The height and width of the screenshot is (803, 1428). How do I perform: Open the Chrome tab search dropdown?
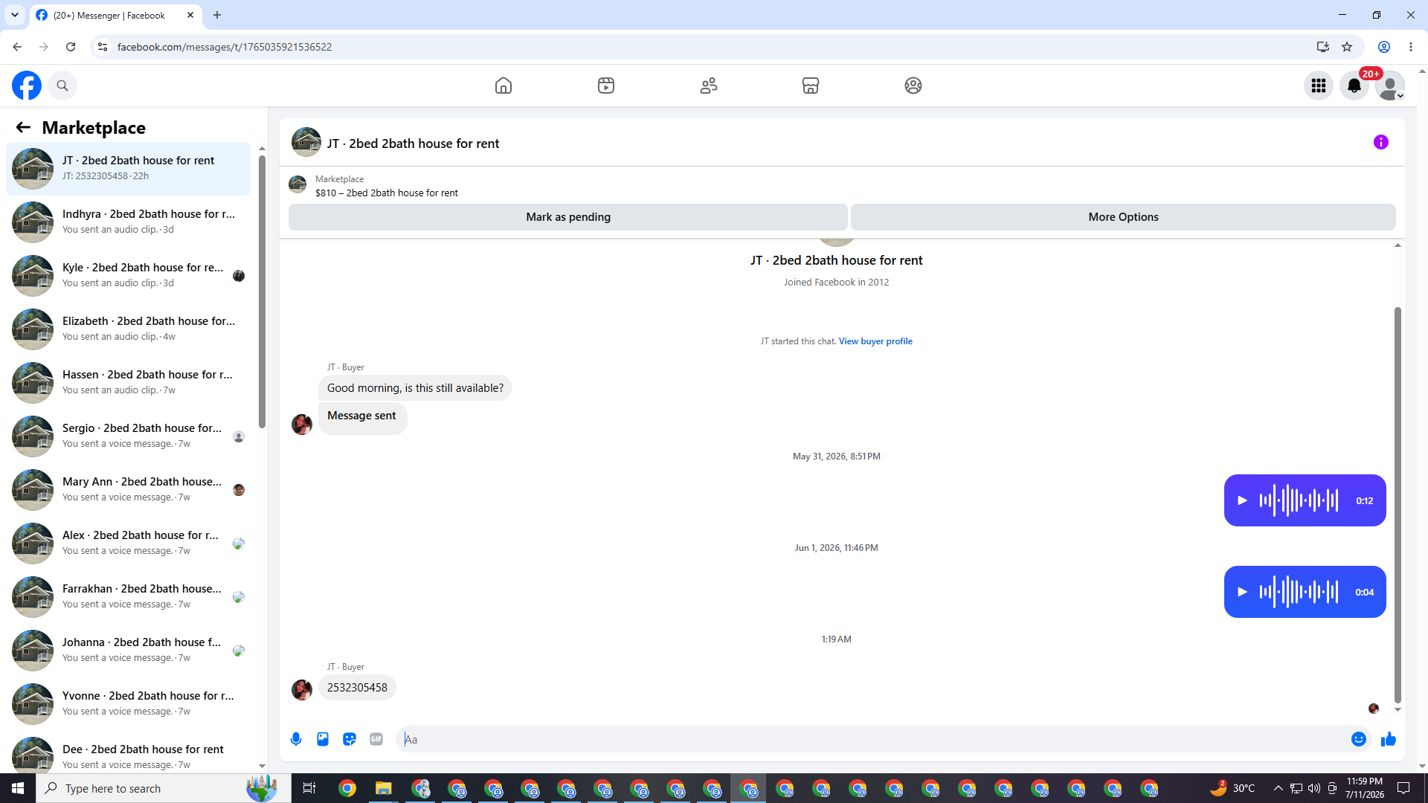tap(15, 15)
